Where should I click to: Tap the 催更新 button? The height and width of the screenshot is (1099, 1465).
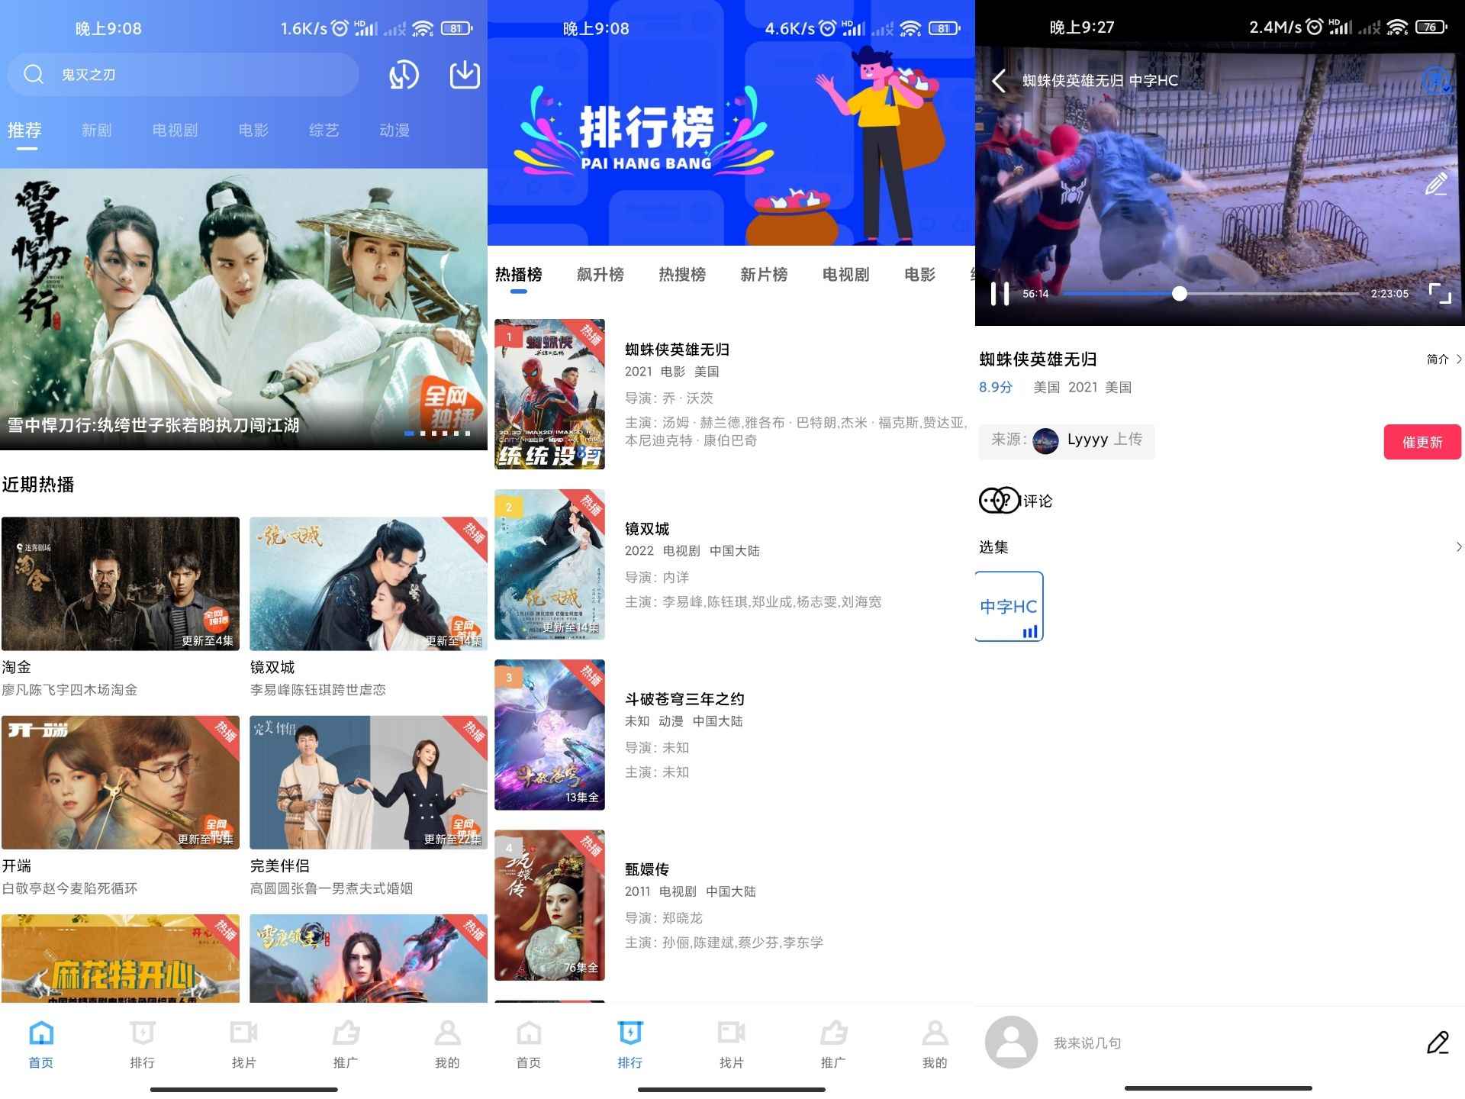[1422, 441]
